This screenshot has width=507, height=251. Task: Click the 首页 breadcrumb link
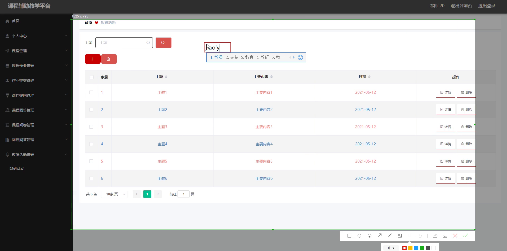[x=88, y=23]
